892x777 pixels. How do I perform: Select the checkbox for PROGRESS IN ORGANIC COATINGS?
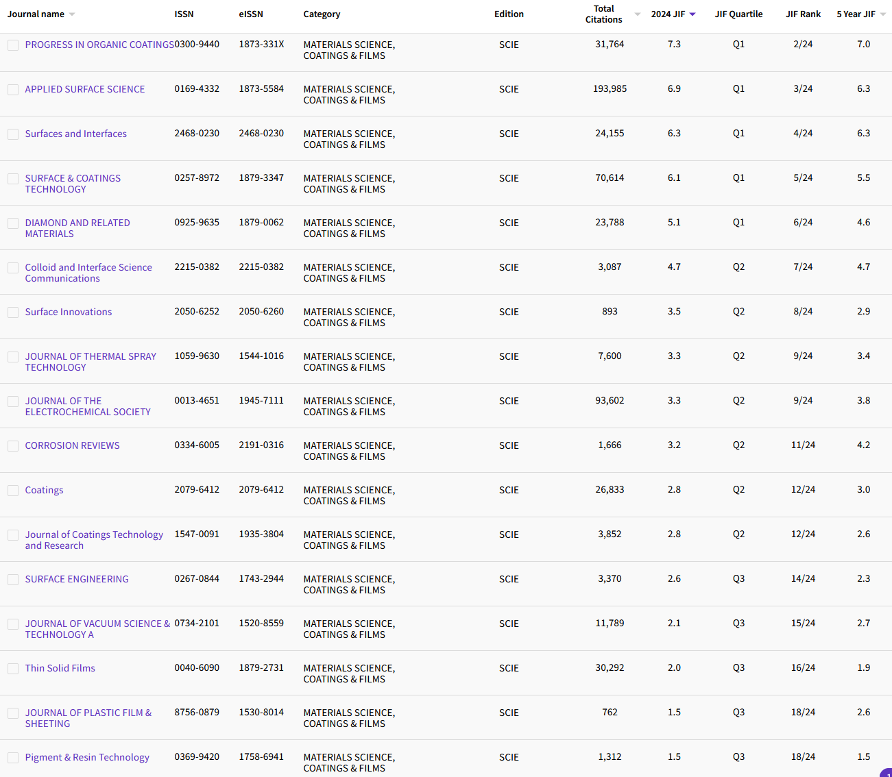pyautogui.click(x=13, y=45)
